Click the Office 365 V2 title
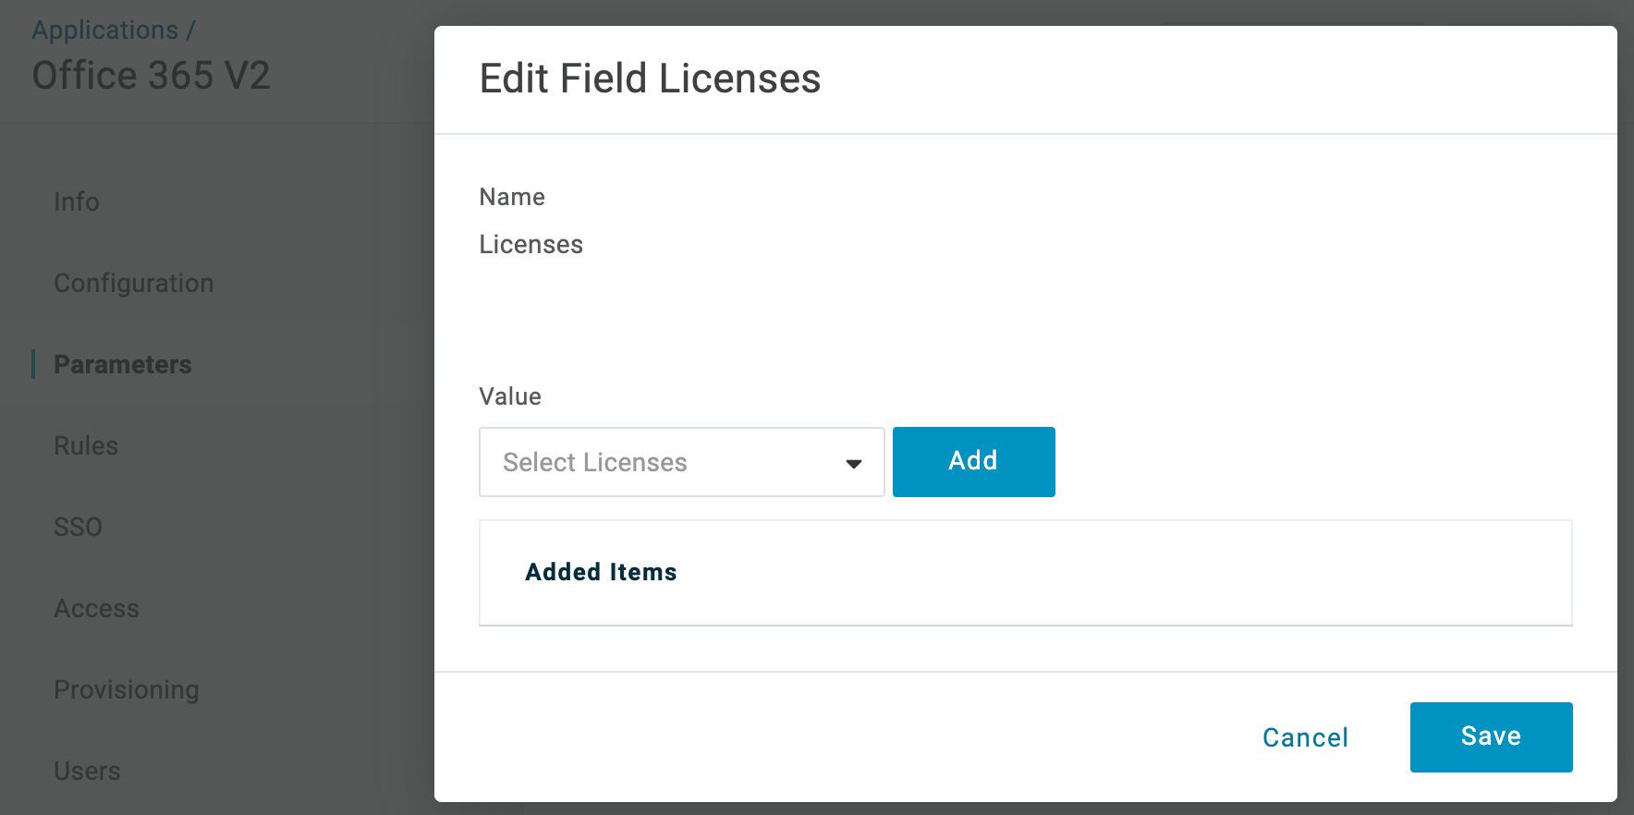This screenshot has width=1634, height=815. point(152,76)
